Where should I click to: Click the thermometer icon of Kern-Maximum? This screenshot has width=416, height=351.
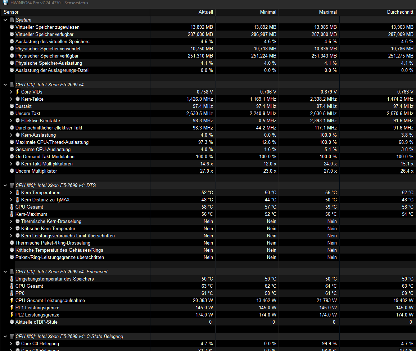pyautogui.click(x=12, y=214)
